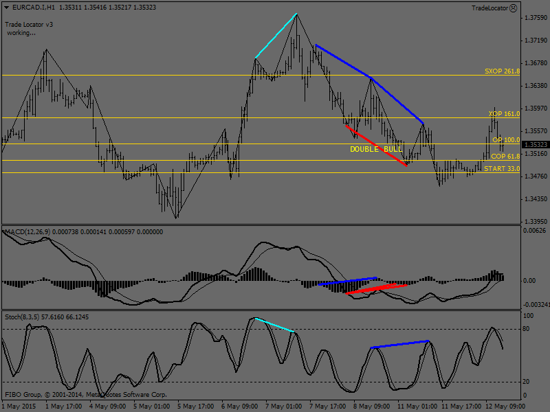The image size is (550, 412).
Task: Select the red trend line on price chart
Action: [377, 146]
